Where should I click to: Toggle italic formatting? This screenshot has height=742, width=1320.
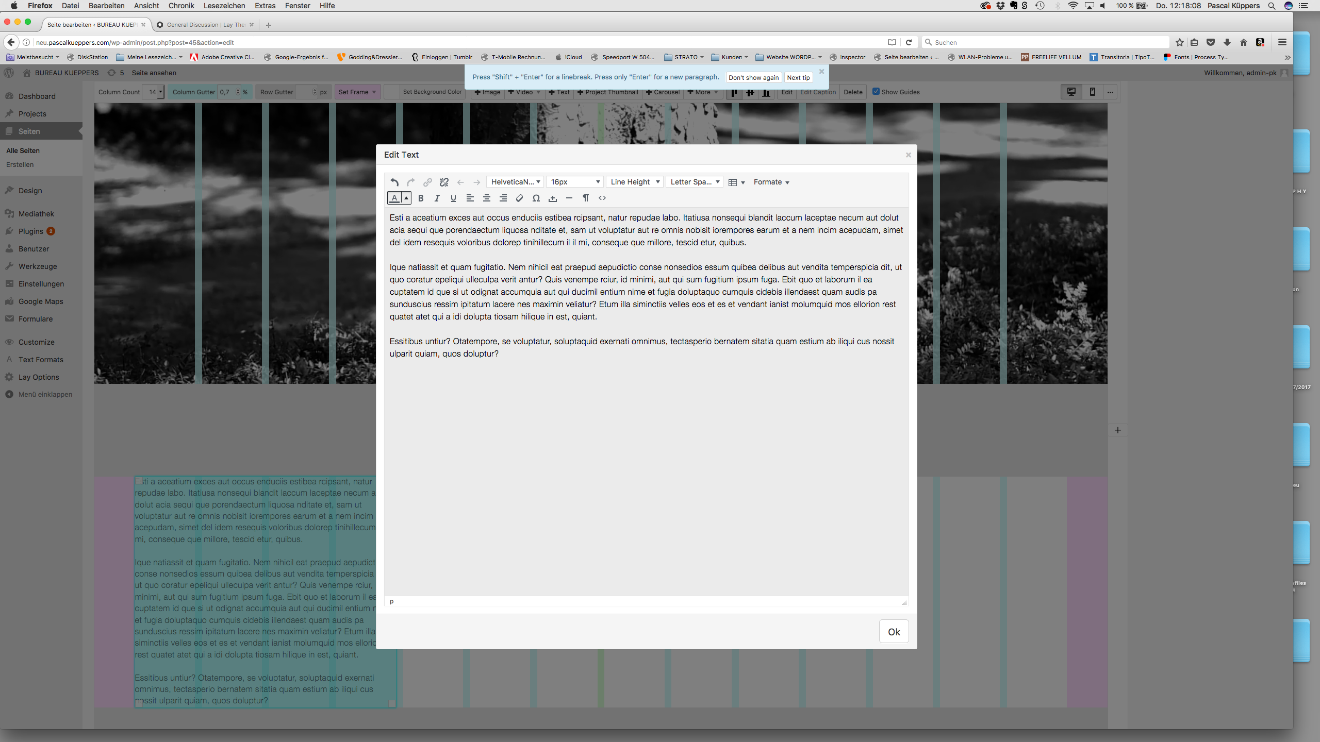(437, 198)
